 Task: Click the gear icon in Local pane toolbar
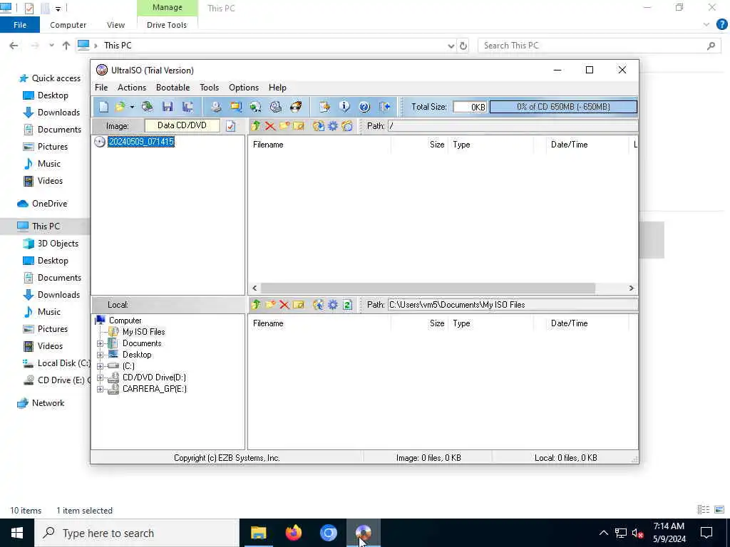click(x=333, y=305)
